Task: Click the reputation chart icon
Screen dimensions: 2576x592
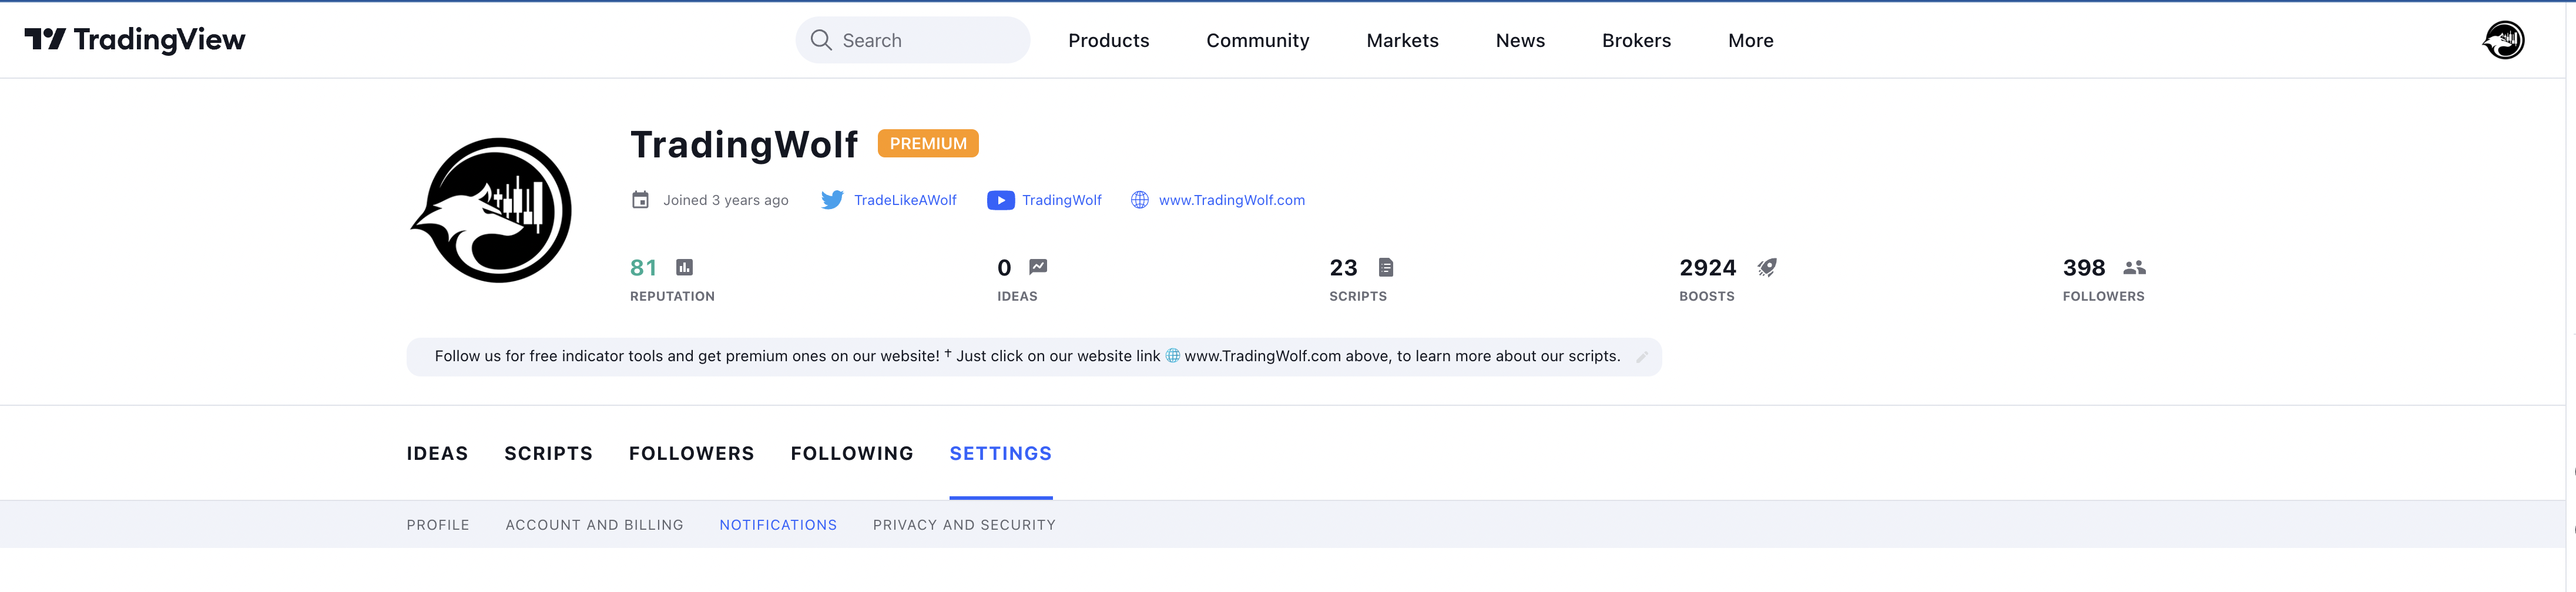Action: (684, 267)
